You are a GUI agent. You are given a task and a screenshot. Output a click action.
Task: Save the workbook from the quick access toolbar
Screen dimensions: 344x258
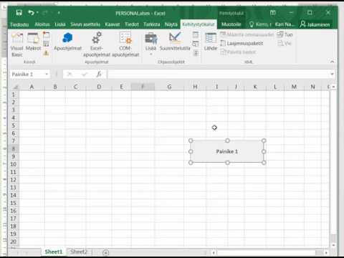(x=19, y=13)
